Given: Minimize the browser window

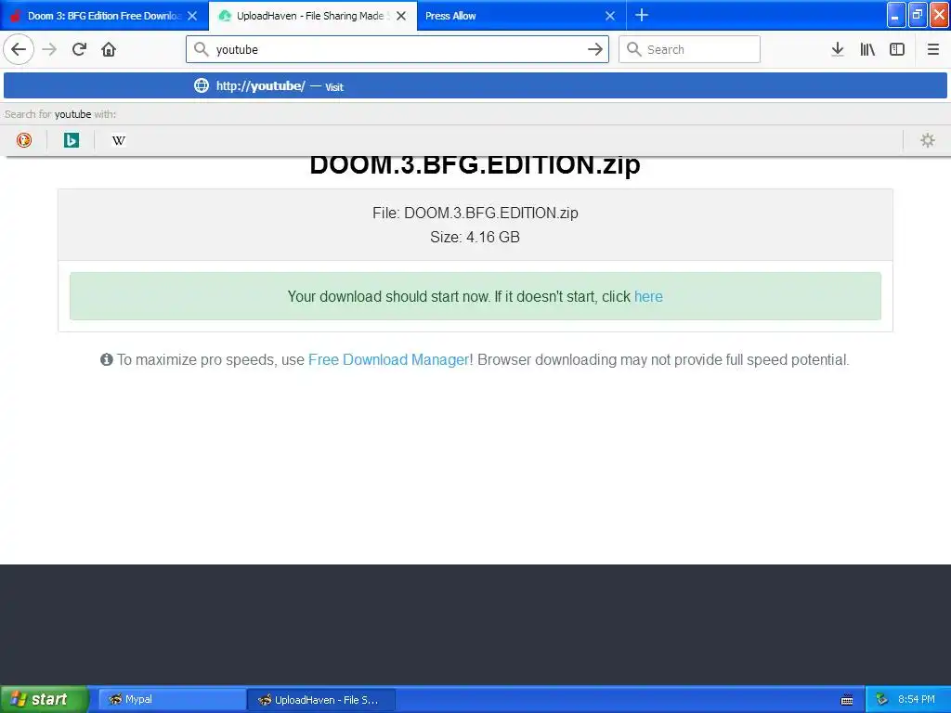Looking at the screenshot, I should 896,15.
